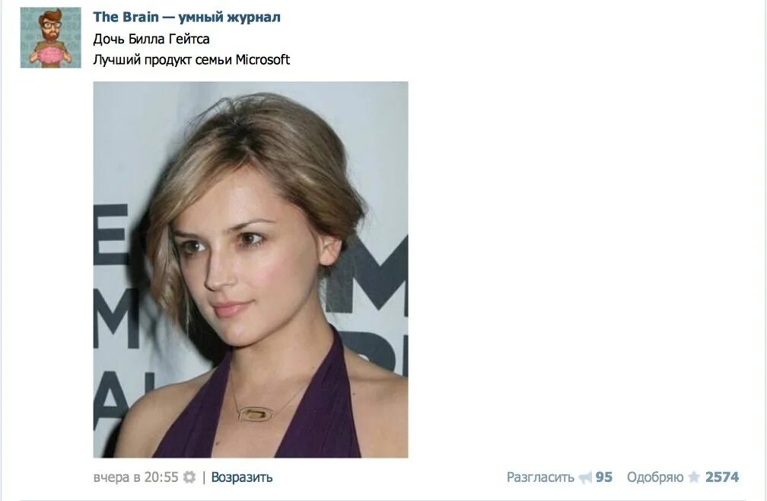The image size is (767, 501).
Task: Click the Возразить reply link
Action: (x=242, y=477)
